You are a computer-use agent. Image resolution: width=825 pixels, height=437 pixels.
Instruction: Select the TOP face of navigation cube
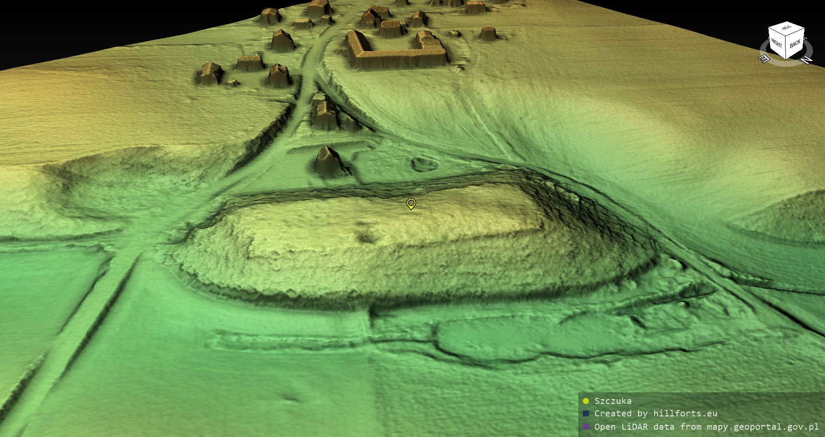coord(787,29)
